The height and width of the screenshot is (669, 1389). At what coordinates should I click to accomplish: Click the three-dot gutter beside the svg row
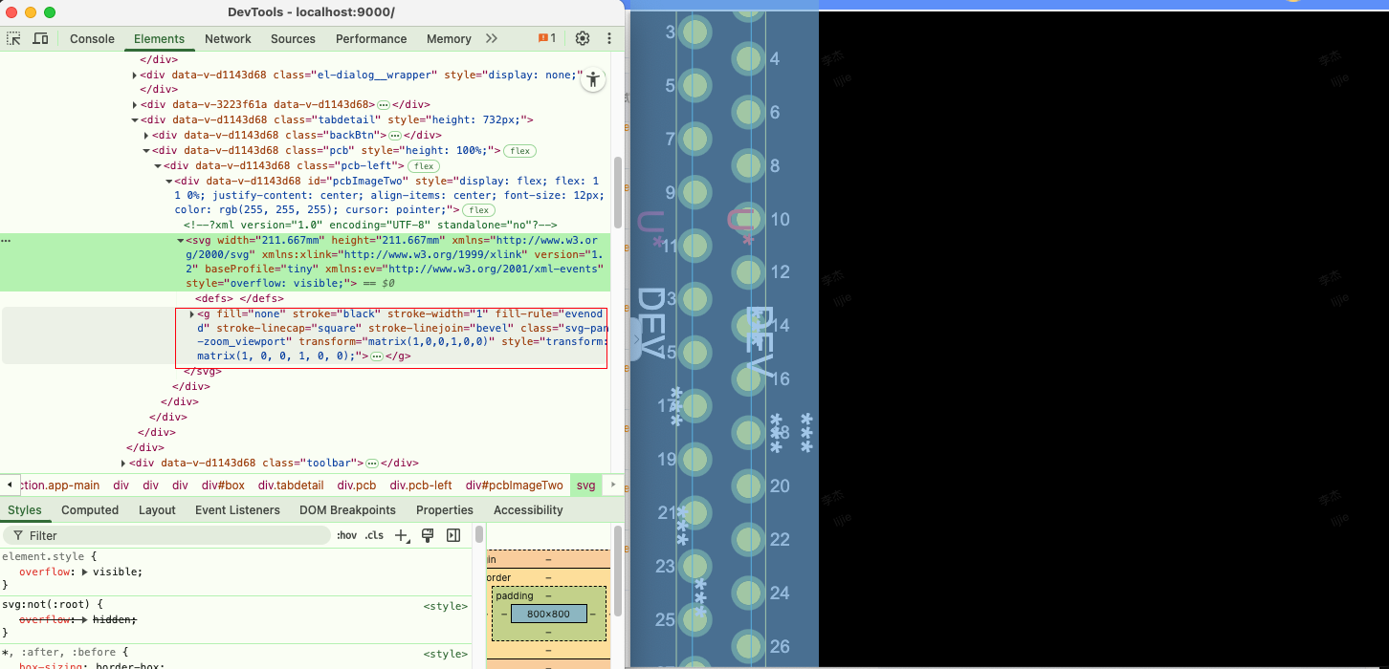pyautogui.click(x=7, y=241)
